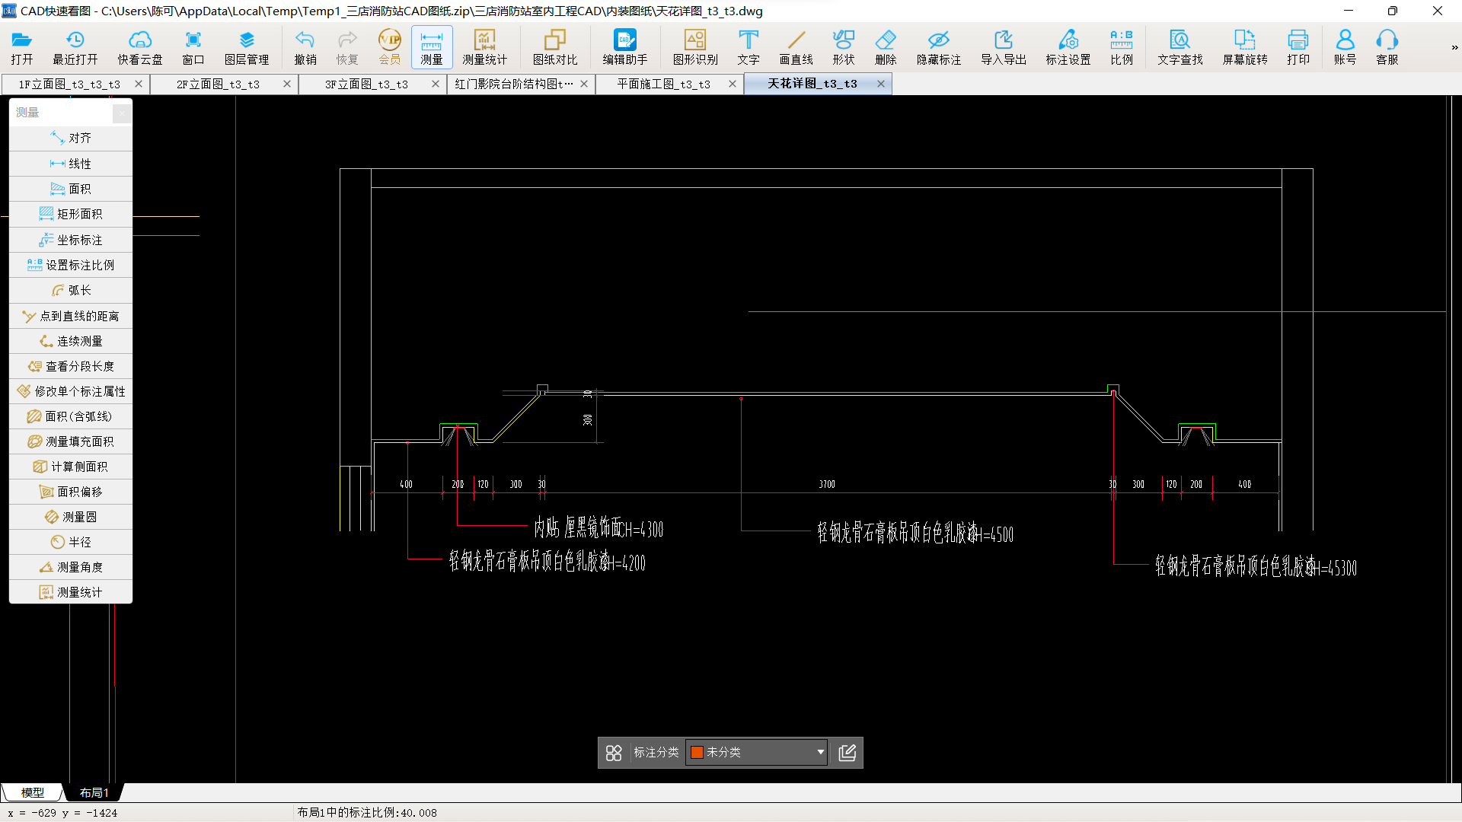The width and height of the screenshot is (1462, 822).
Task: Print drawing with 打印
Action: (x=1298, y=47)
